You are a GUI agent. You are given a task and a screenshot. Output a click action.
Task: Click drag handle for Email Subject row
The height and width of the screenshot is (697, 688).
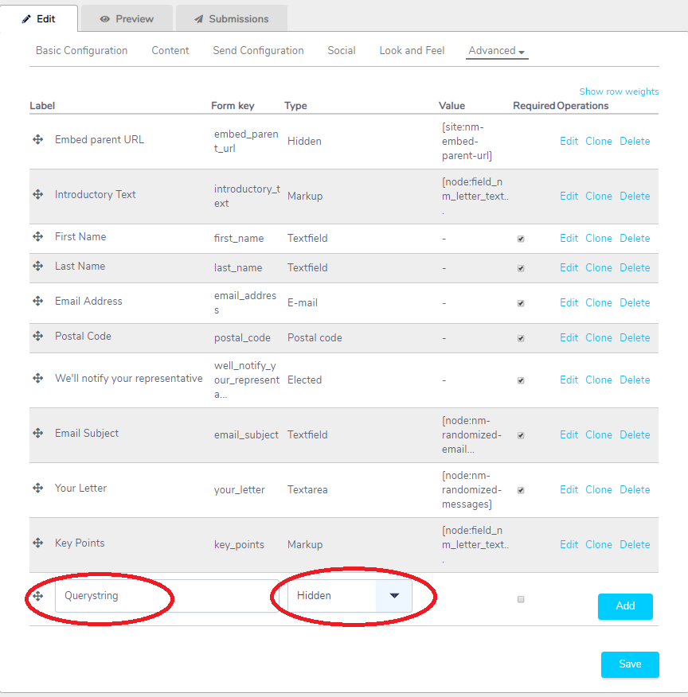tap(37, 433)
